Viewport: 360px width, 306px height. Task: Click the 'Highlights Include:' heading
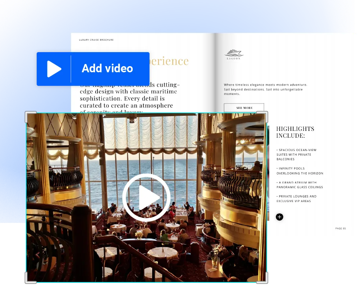pyautogui.click(x=295, y=132)
